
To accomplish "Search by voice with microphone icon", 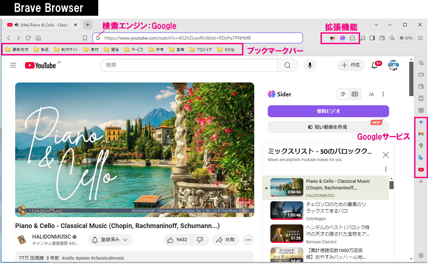I will (310, 65).
